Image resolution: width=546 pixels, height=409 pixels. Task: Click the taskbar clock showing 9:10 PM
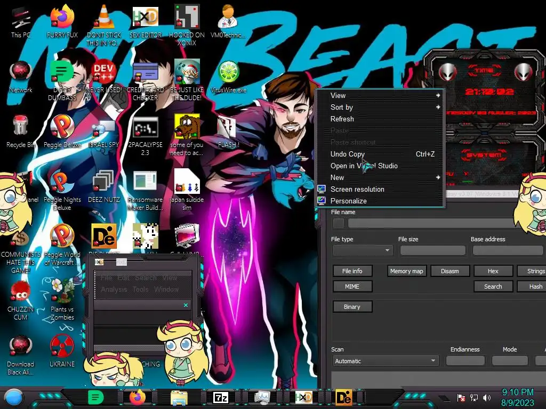coord(517,397)
